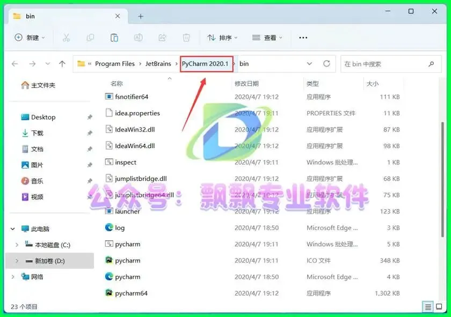Expand the 新加卷 (D:) drive node
The width and height of the screenshot is (451, 317).
[x=17, y=261]
